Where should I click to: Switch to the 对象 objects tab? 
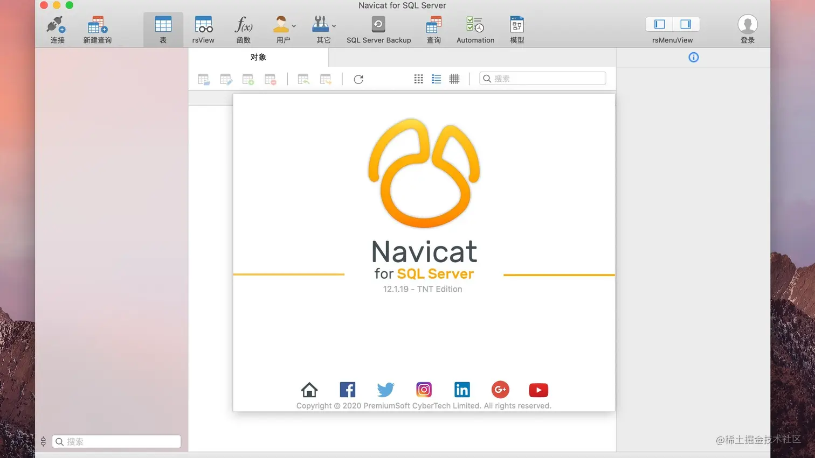258,57
